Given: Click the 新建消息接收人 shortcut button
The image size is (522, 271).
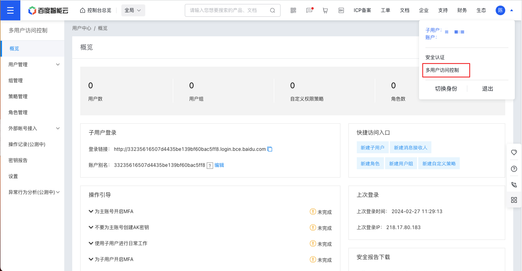Looking at the screenshot, I should [x=411, y=148].
